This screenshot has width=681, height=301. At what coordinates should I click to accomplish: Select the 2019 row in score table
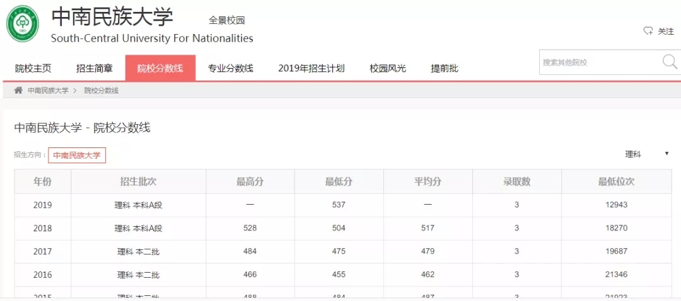click(x=339, y=205)
